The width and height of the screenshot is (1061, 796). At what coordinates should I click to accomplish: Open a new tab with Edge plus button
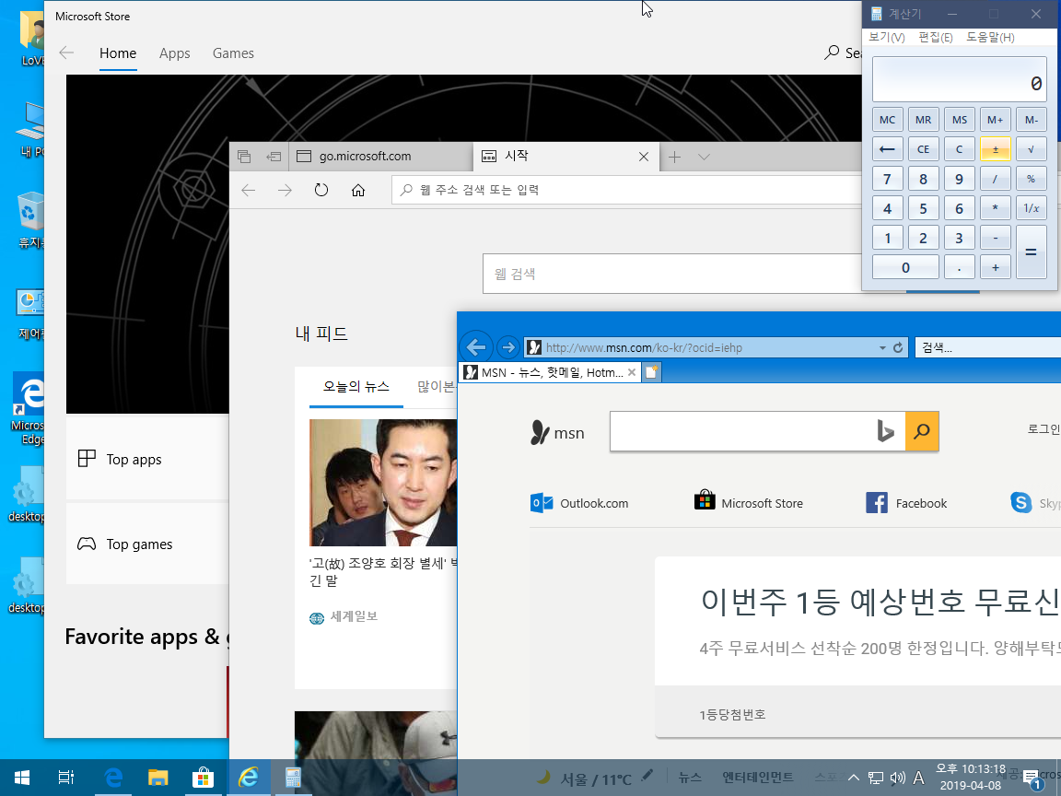click(x=674, y=157)
